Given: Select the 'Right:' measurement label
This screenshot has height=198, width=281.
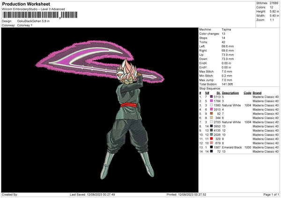Looking at the screenshot, I should [x=203, y=50].
